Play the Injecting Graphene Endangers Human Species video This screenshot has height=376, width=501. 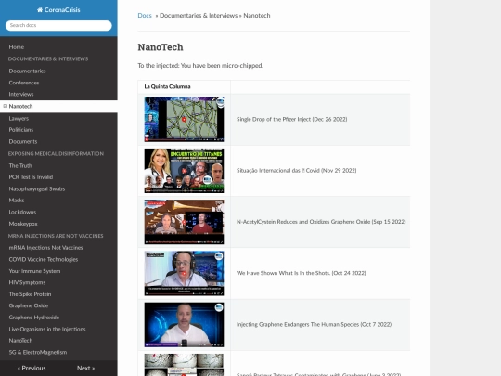pos(184,325)
